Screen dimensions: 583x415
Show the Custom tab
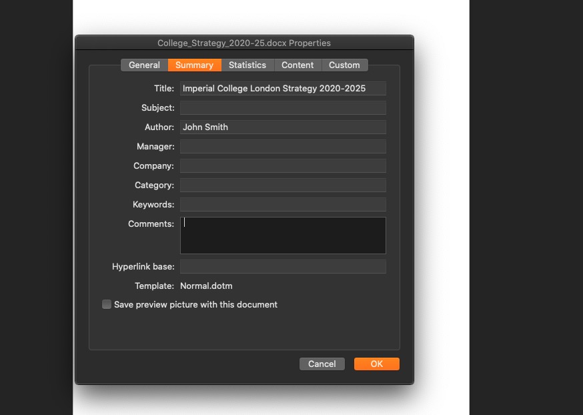click(344, 65)
